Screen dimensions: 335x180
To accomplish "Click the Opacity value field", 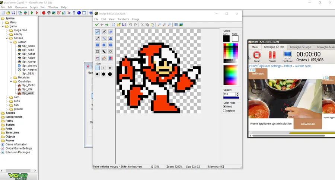I will point(229,94).
